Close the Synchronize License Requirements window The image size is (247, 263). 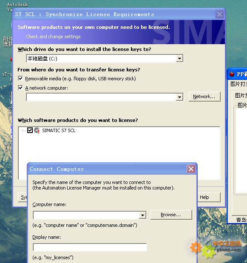tap(219, 14)
